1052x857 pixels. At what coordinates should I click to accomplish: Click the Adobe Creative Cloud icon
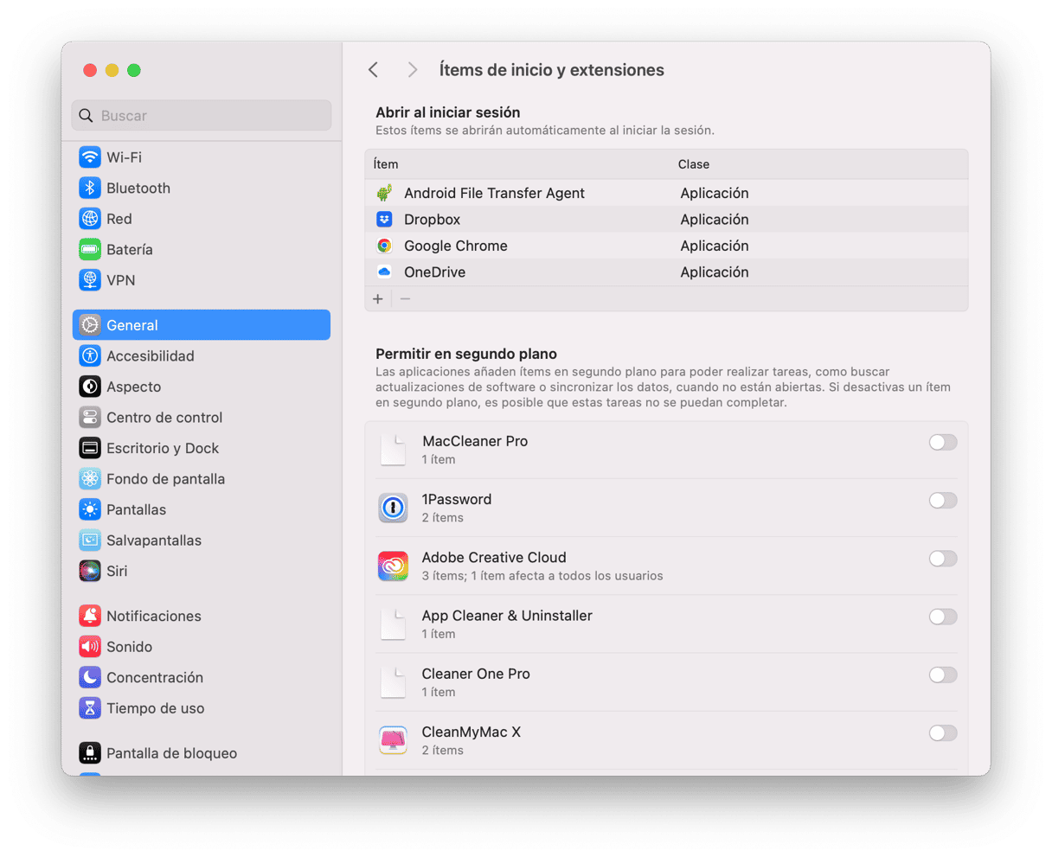(393, 566)
